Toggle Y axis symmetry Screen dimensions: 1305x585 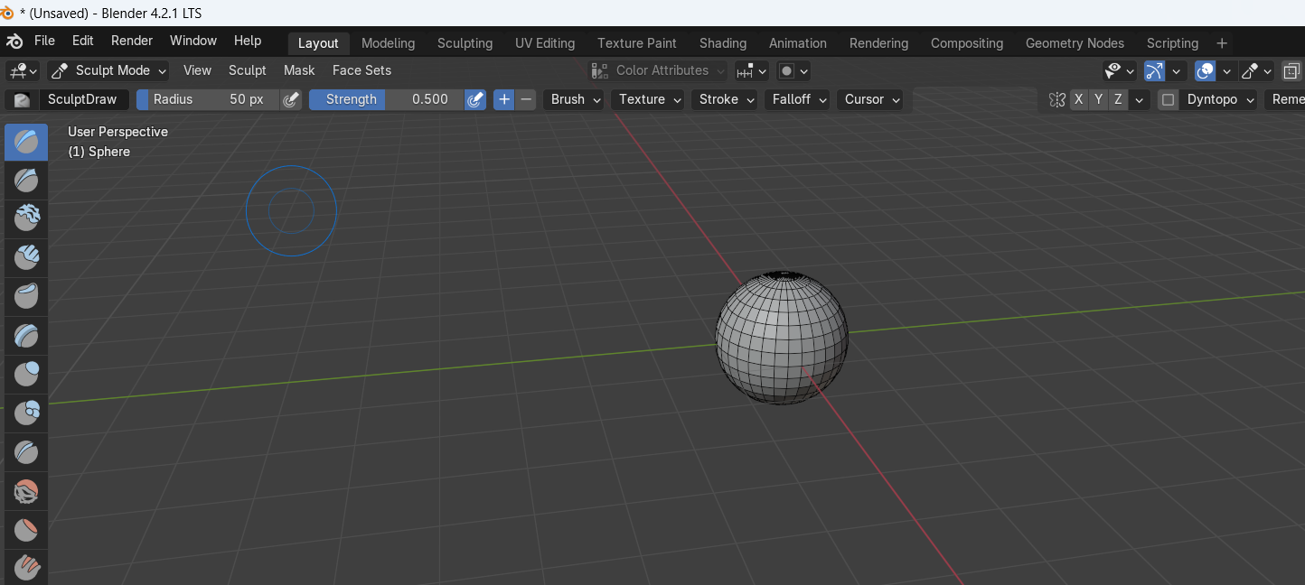click(1098, 99)
